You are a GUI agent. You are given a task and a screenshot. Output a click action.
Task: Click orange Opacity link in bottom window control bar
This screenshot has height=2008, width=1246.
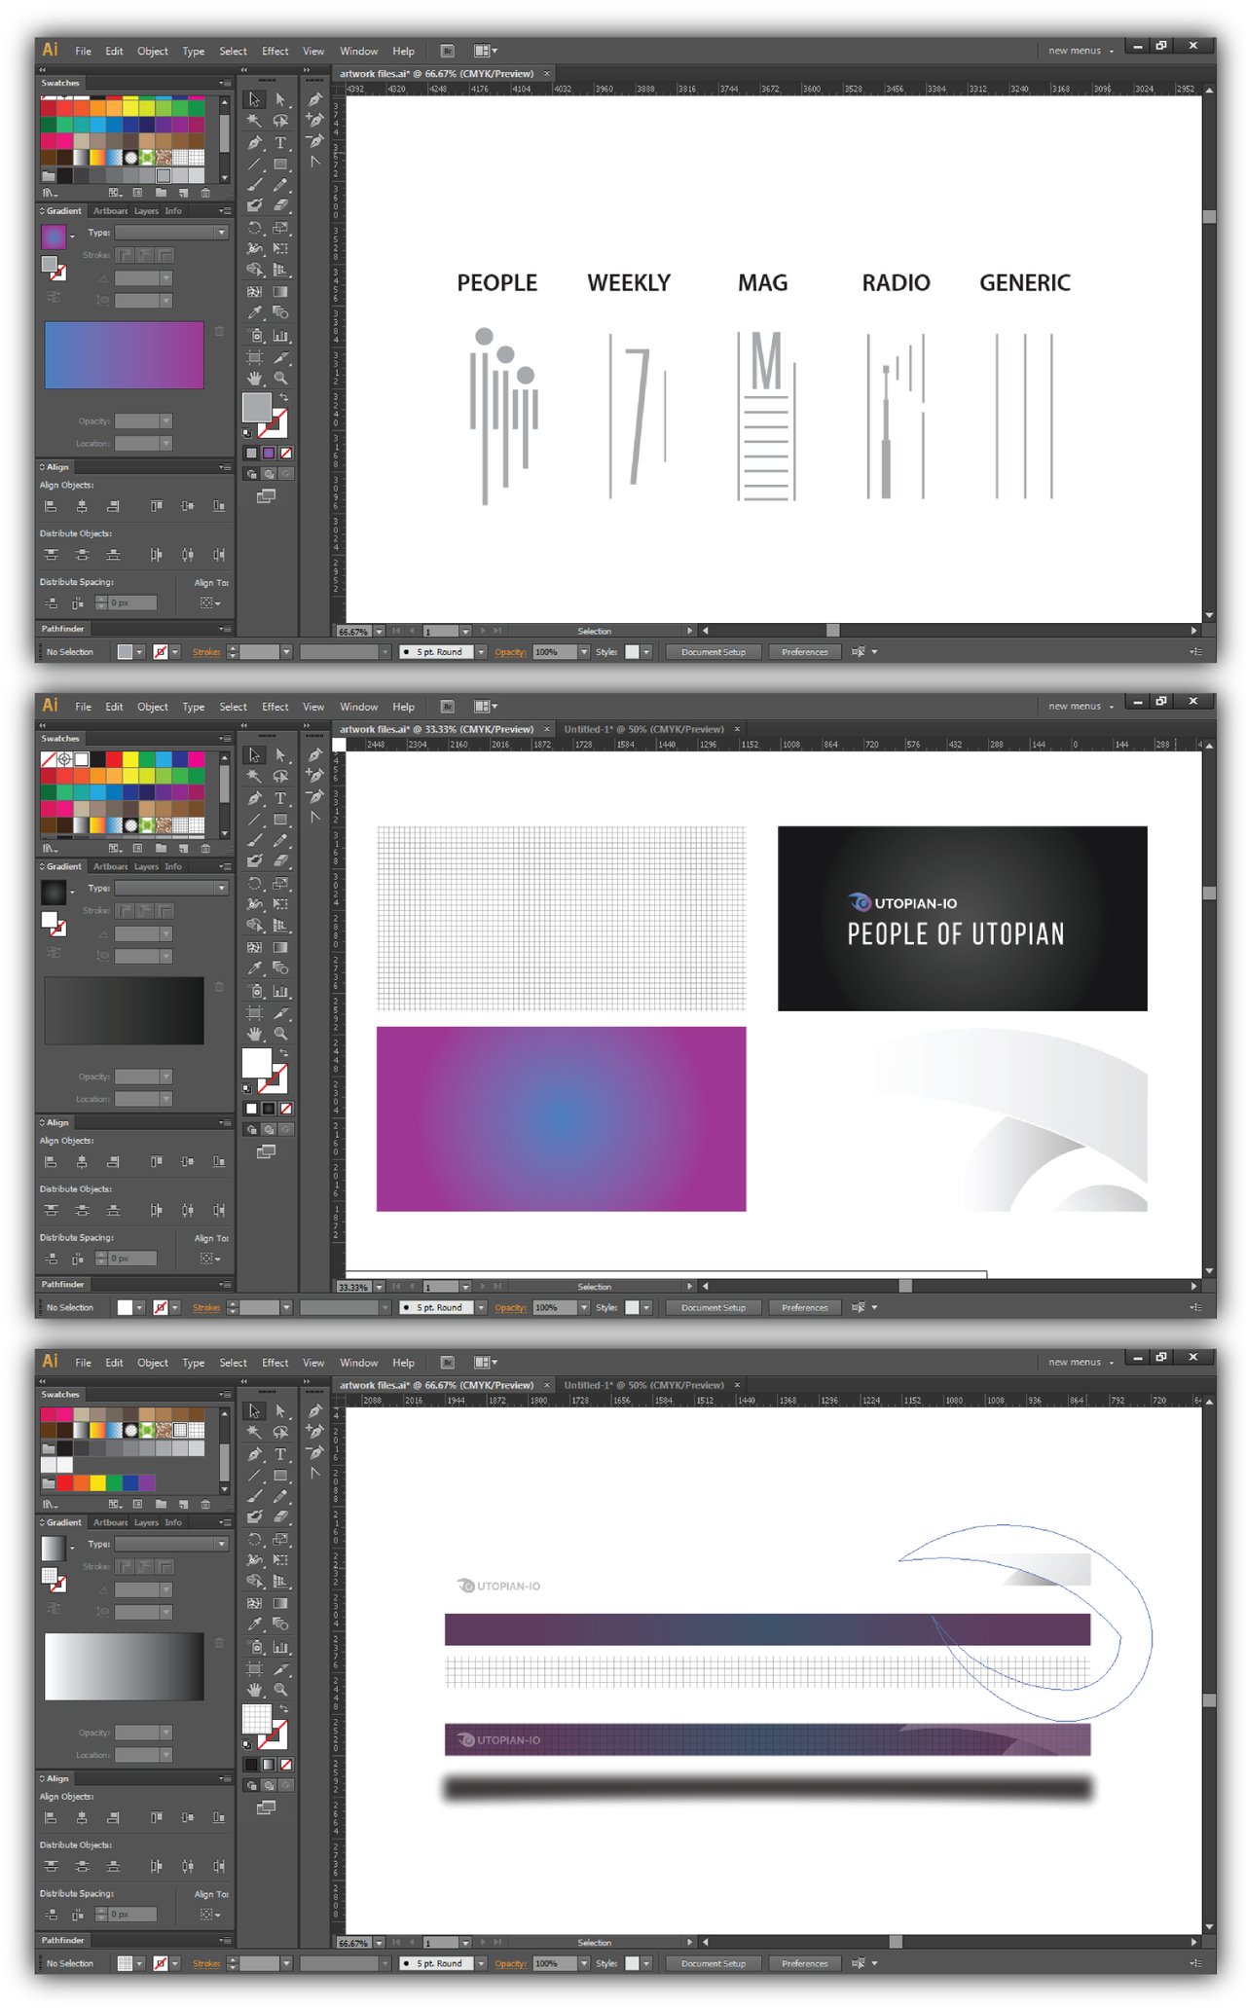pos(510,1964)
